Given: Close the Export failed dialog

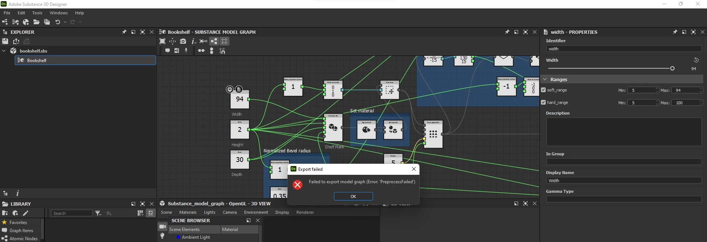Looking at the screenshot, I should [x=414, y=169].
